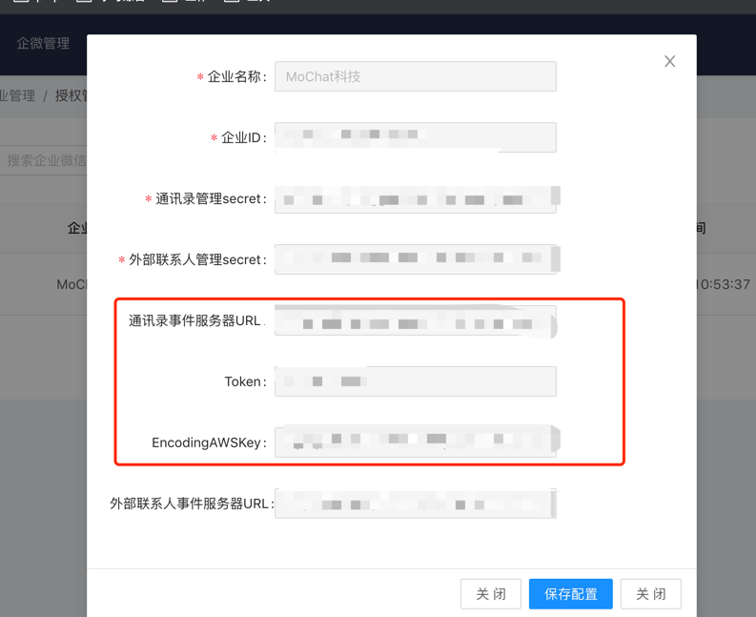Go to the 企业管理 breadcrumb link
Viewport: 756px width, 617px height.
[x=17, y=95]
